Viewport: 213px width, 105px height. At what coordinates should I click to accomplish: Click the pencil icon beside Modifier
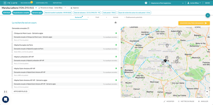coord(164,101)
